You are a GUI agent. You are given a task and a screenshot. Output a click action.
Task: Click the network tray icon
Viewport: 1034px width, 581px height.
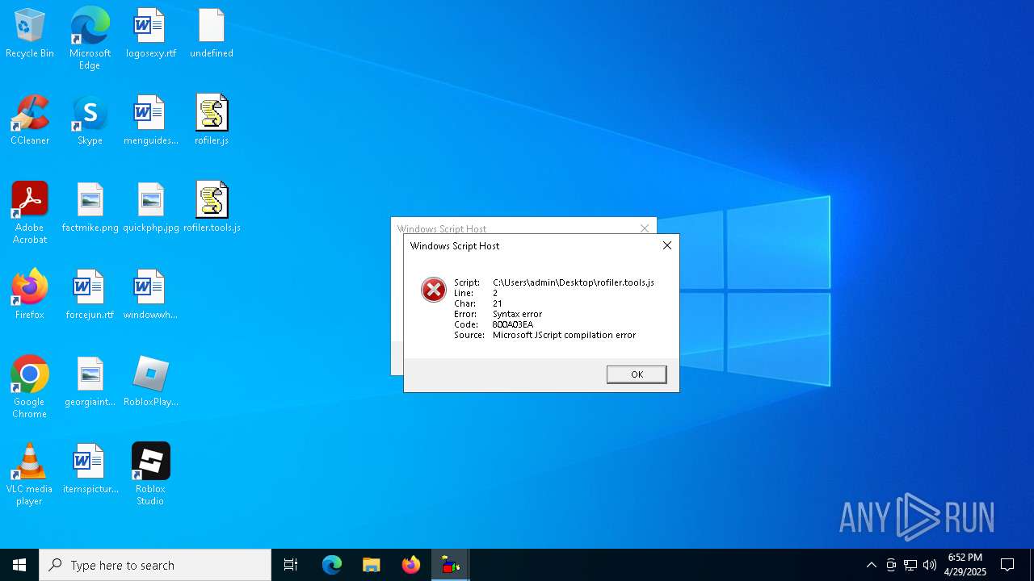pos(910,565)
